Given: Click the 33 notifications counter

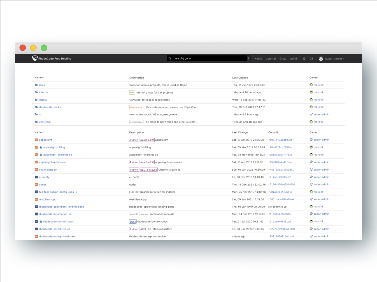Looking at the screenshot, I should point(312,59).
